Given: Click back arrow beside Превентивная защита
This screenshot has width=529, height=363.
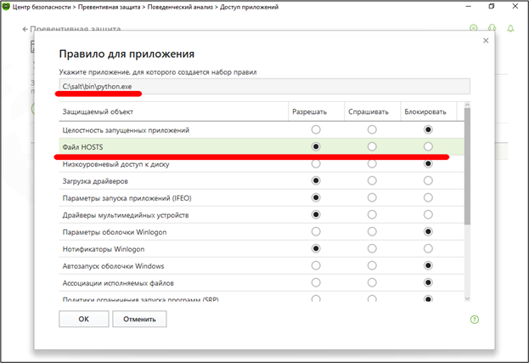Looking at the screenshot, I should pos(23,28).
